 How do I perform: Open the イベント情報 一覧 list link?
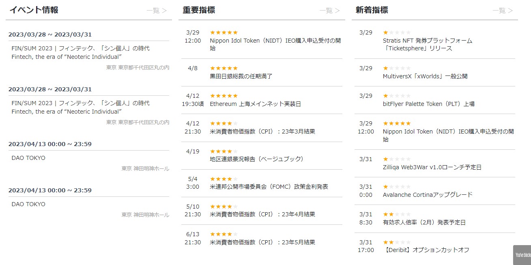coord(157,11)
